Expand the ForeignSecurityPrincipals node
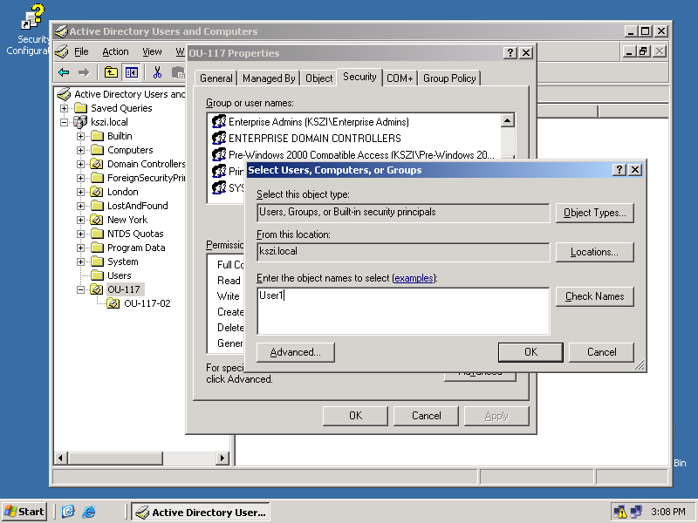The width and height of the screenshot is (698, 523). (x=80, y=178)
